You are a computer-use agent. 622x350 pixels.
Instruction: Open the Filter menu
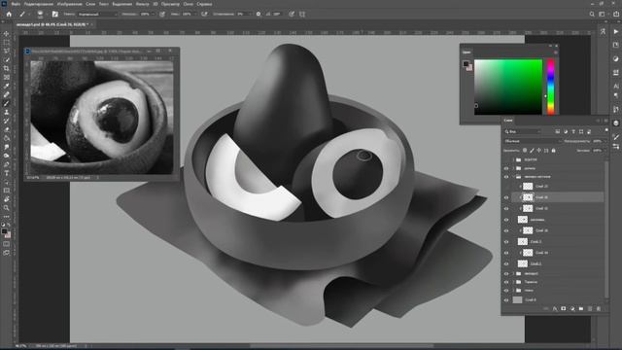[143, 4]
